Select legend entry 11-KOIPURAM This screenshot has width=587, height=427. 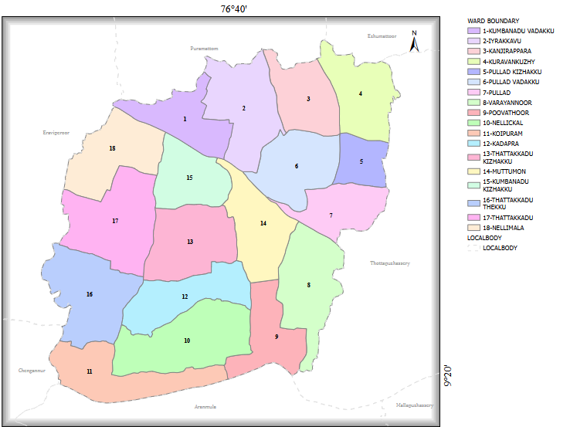pyautogui.click(x=502, y=134)
